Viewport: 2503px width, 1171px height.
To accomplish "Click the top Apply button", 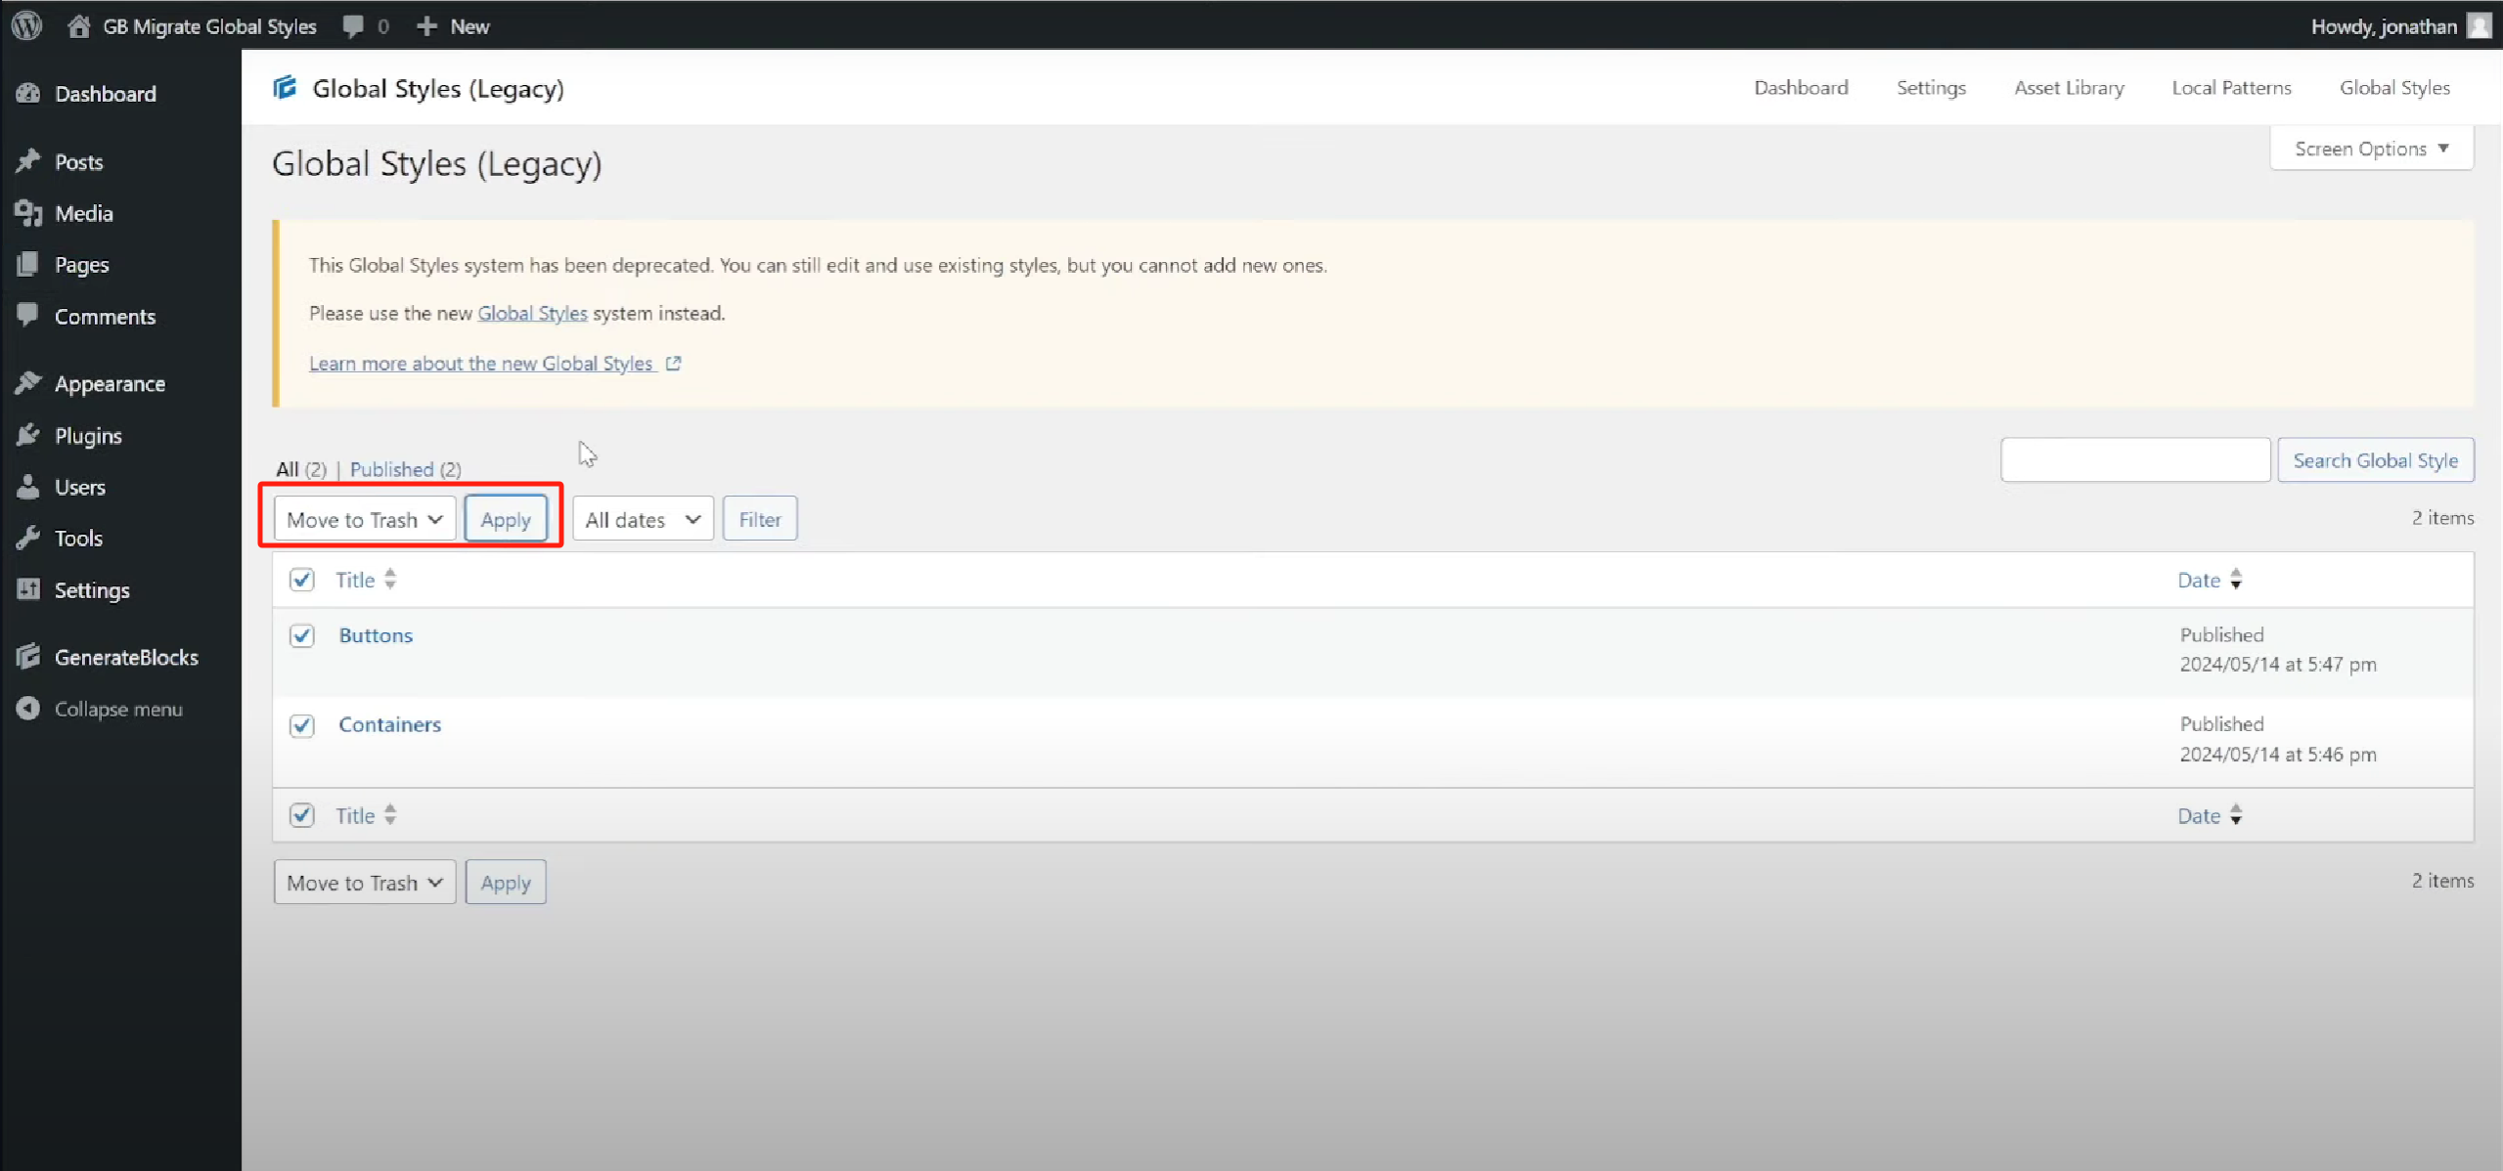I will 506,519.
